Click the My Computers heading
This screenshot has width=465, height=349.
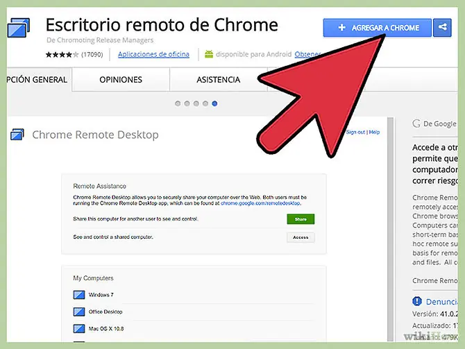click(x=93, y=278)
